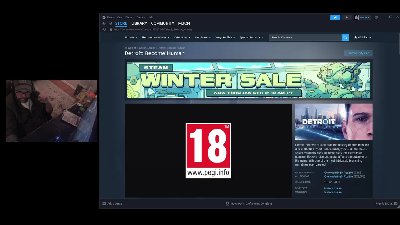Expand the Categories dropdown
400x225 pixels.
182,37
